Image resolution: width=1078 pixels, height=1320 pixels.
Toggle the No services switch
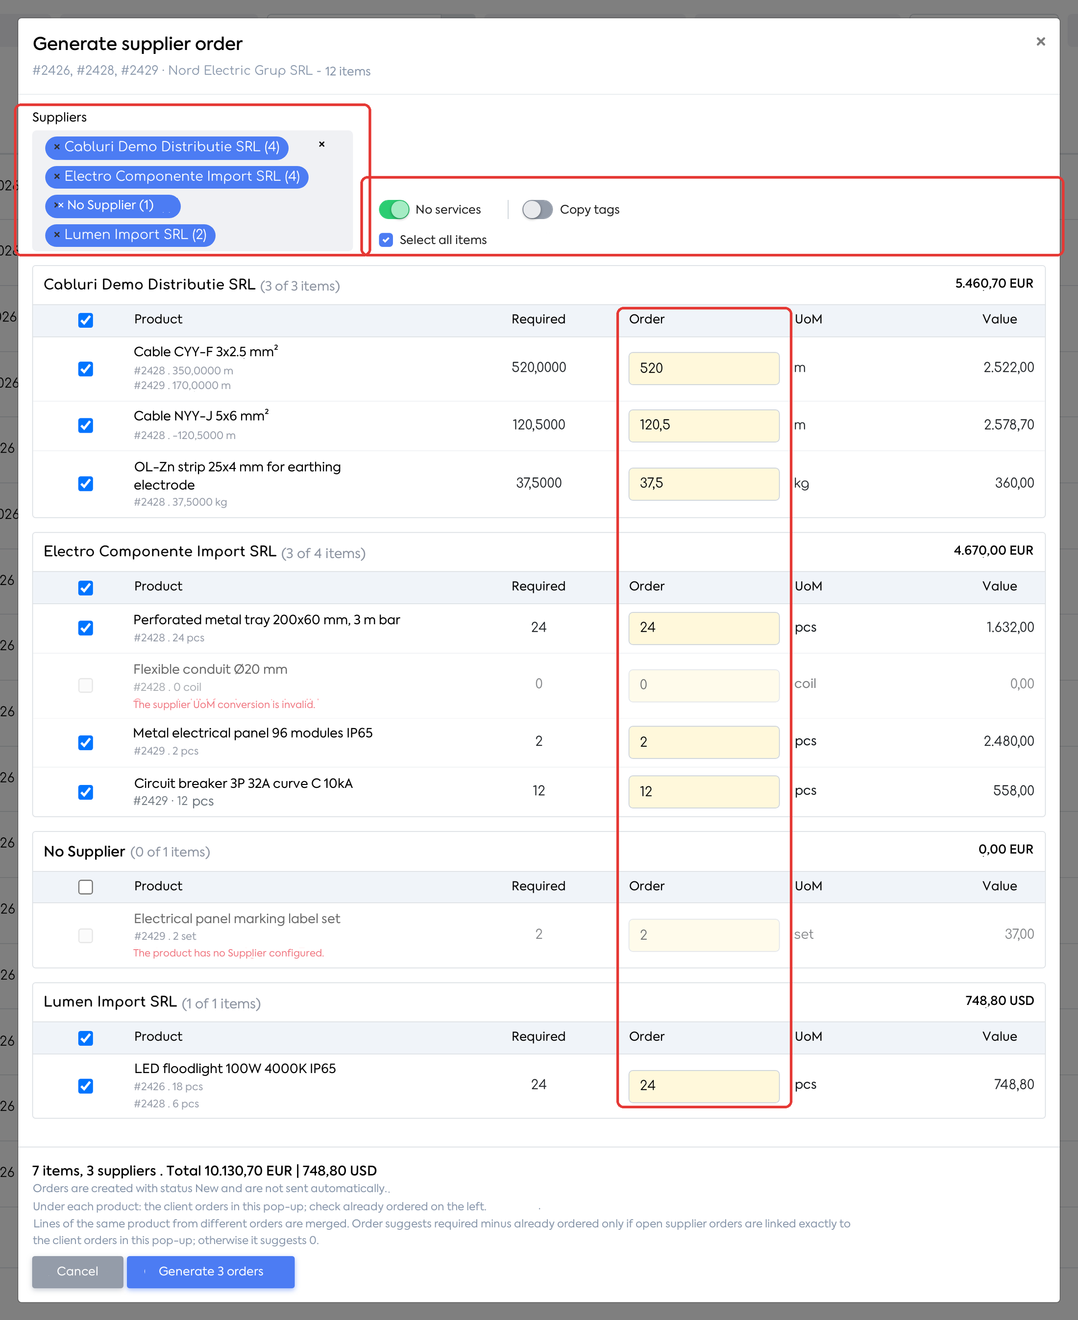pos(394,210)
